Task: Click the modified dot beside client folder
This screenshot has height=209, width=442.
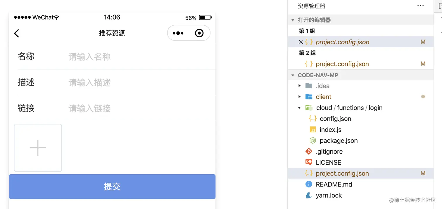Action: [423, 97]
